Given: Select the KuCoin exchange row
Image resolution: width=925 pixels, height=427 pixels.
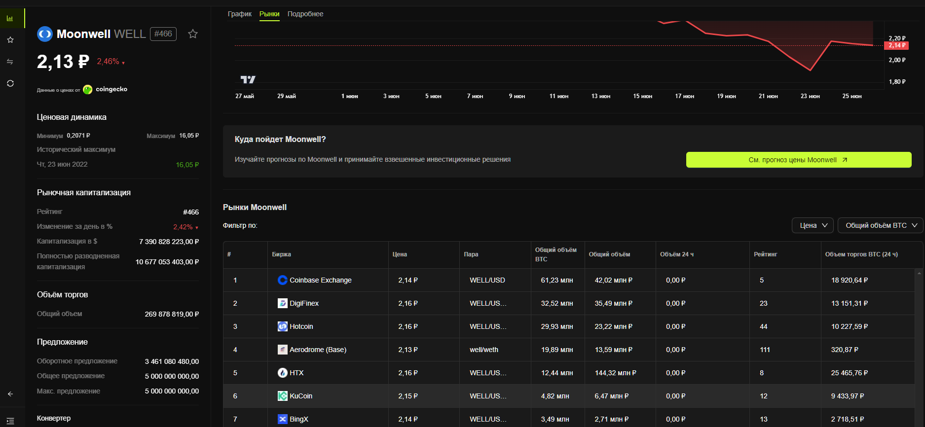Looking at the screenshot, I should (301, 396).
